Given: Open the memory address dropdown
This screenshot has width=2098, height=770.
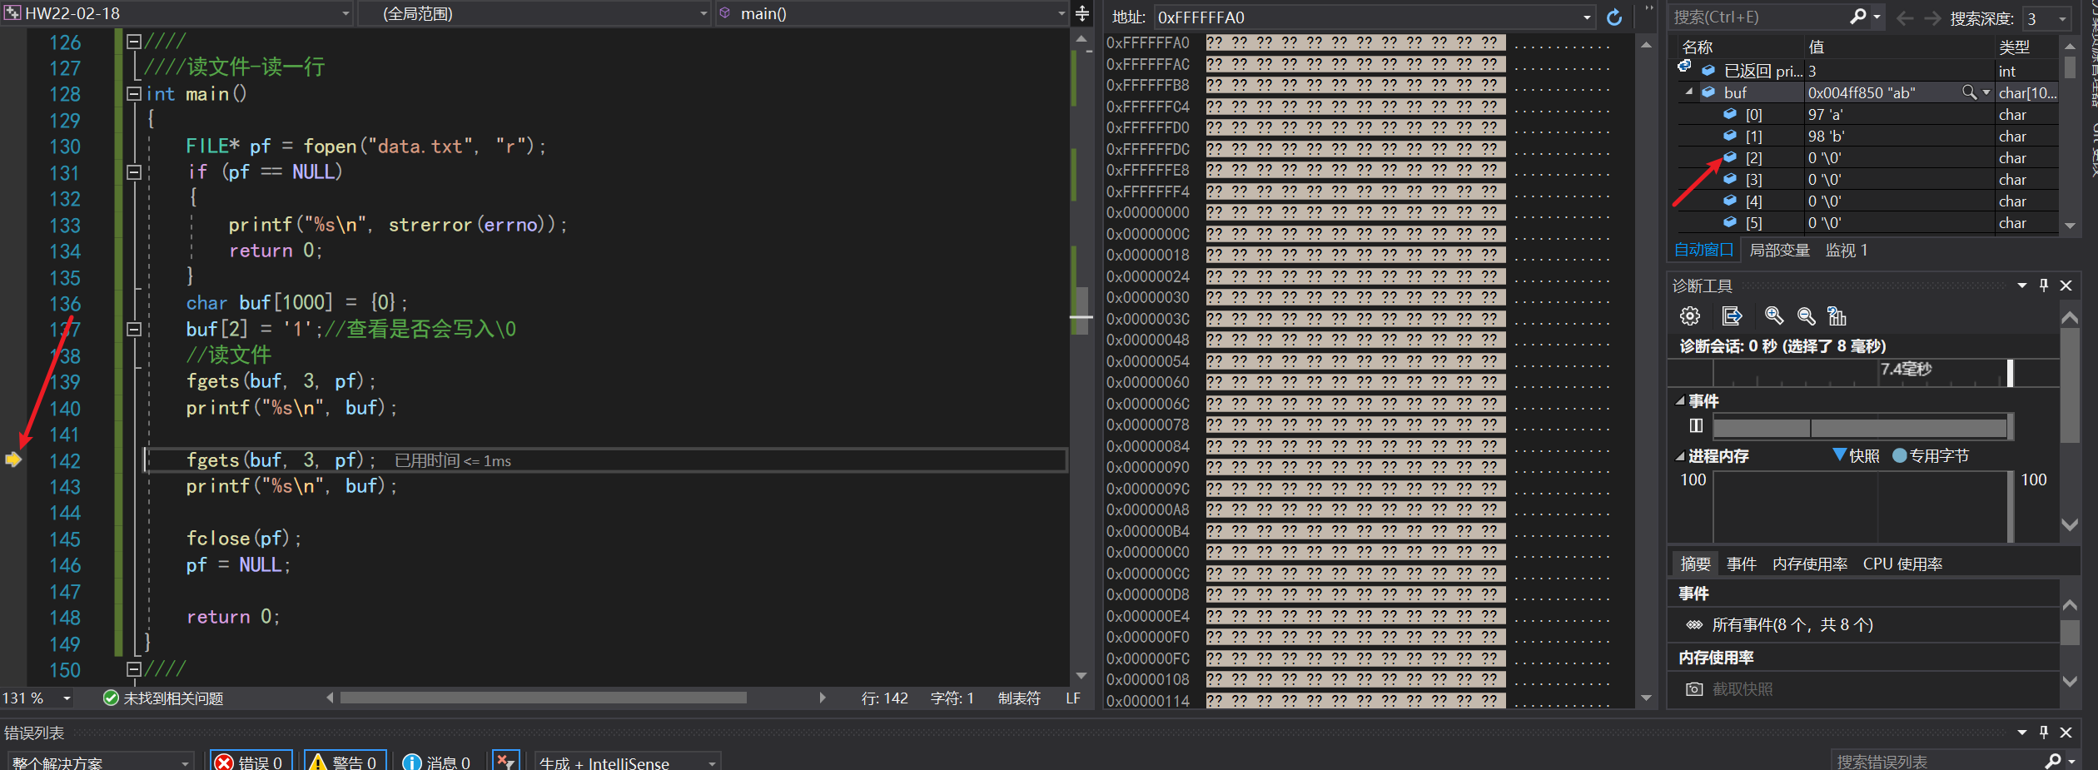Looking at the screenshot, I should pyautogui.click(x=1587, y=17).
